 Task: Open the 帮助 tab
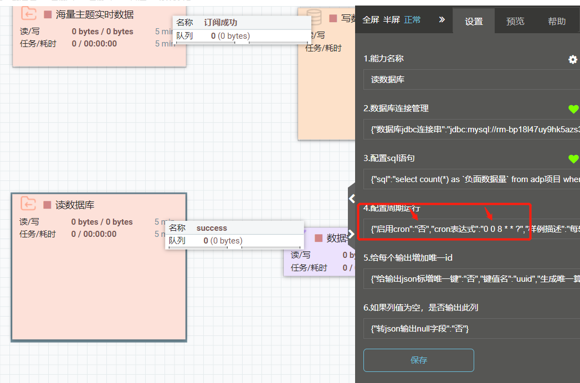(557, 22)
